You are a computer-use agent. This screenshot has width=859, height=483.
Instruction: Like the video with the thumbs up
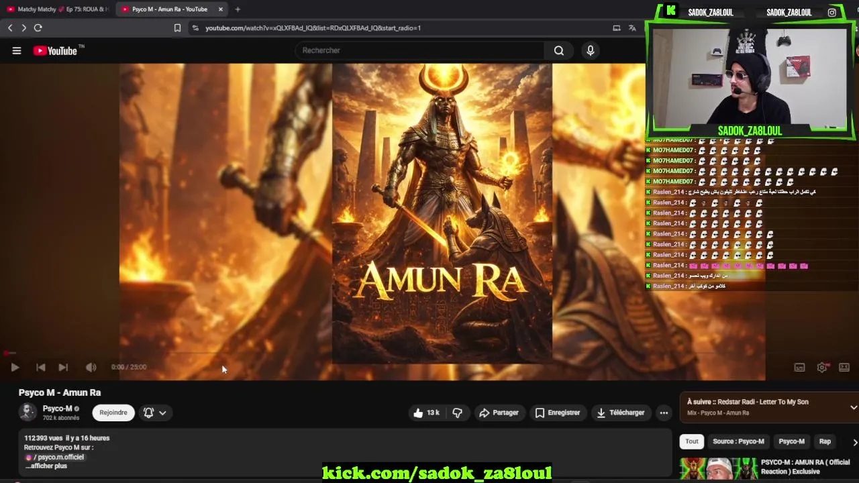point(427,413)
